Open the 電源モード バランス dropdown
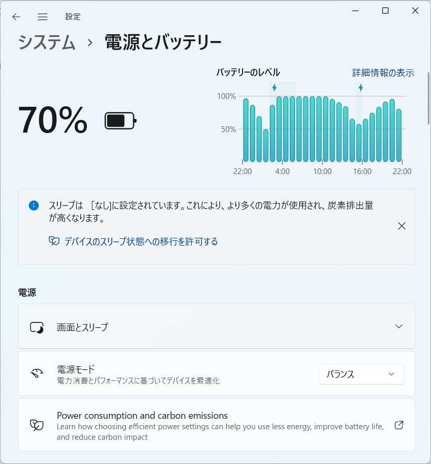 [x=361, y=374]
